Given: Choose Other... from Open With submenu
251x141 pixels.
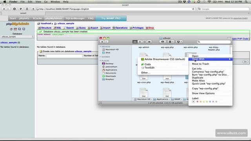Looking at the screenshot, I should [x=163, y=73].
